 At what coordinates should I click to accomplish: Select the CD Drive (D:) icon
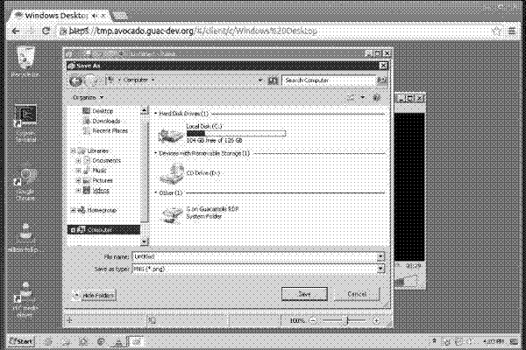(x=172, y=173)
